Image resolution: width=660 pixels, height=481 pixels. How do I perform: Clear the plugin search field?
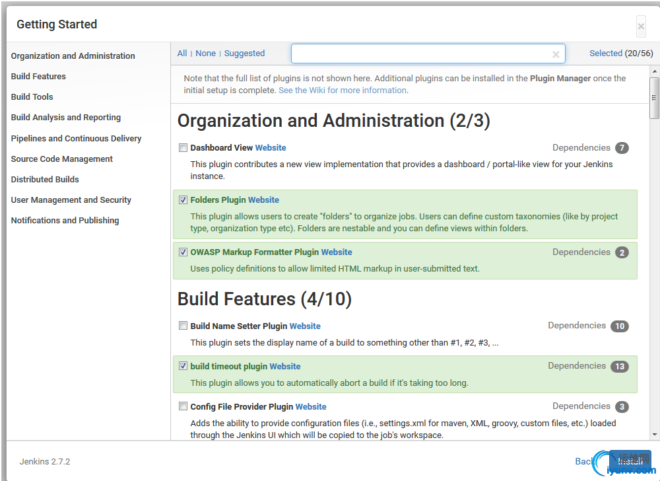click(x=556, y=54)
